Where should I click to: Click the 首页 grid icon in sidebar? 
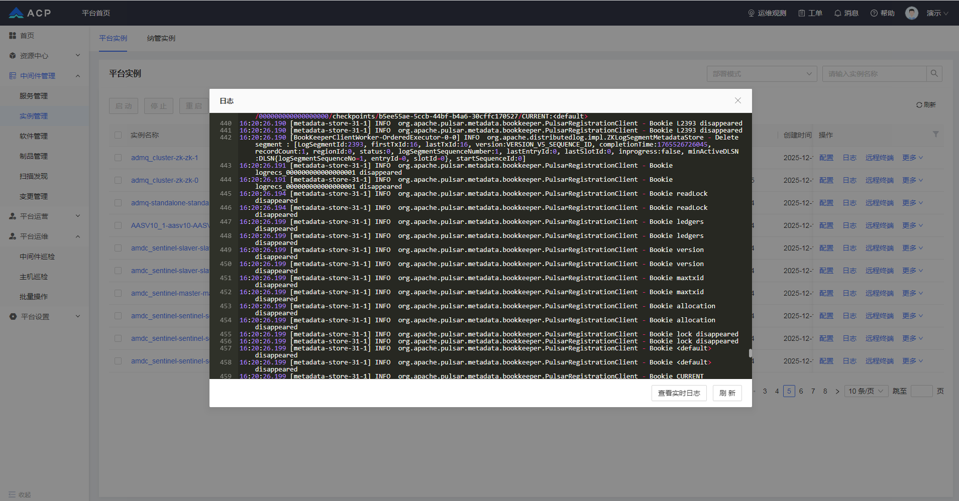tap(13, 36)
